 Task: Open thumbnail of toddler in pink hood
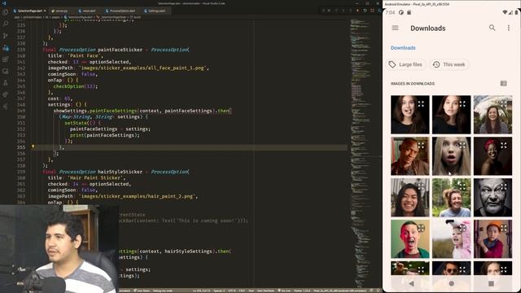coord(451,239)
